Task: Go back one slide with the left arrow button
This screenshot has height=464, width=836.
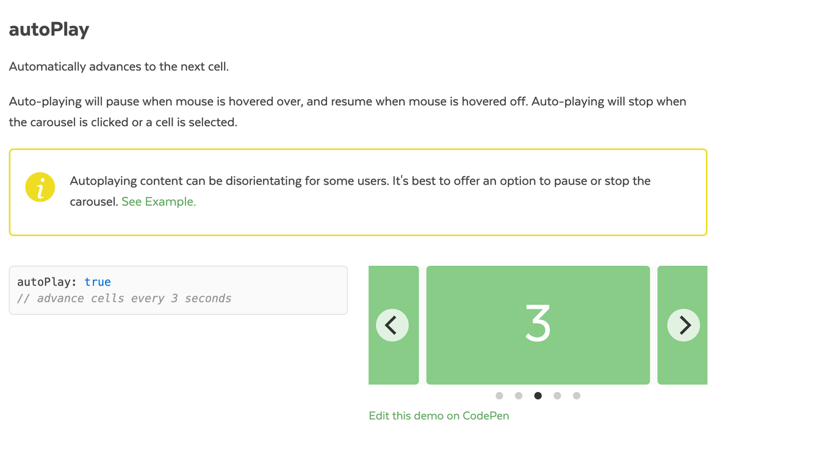Action: 392,325
